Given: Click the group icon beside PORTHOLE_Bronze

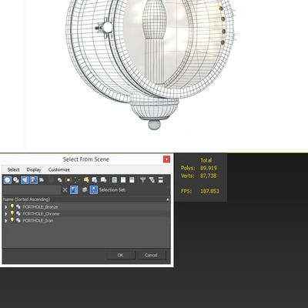Looking at the screenshot, I should pyautogui.click(x=18, y=207).
